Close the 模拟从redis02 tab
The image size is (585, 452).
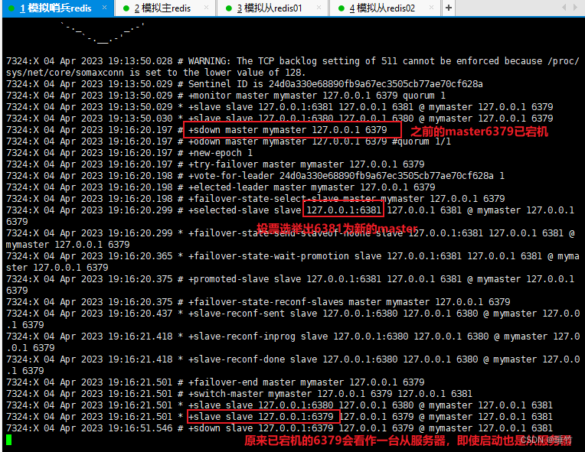click(x=431, y=8)
